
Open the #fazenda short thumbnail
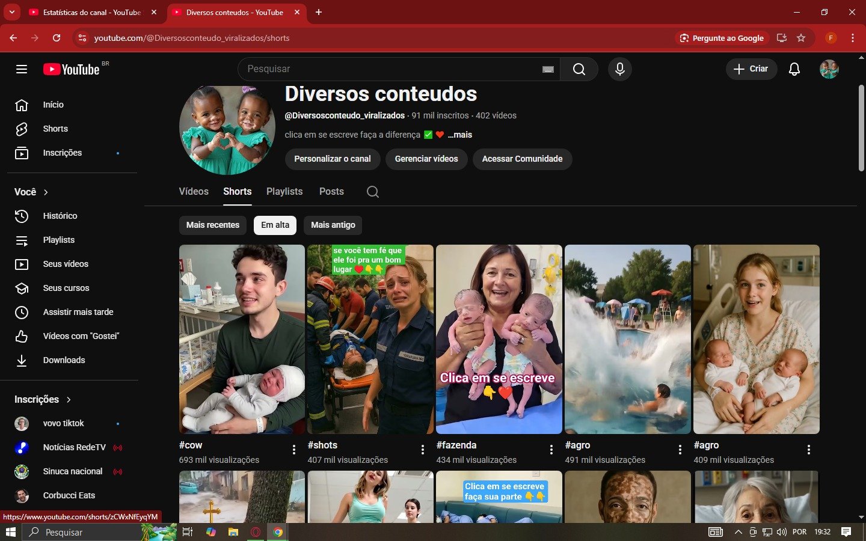pyautogui.click(x=499, y=339)
